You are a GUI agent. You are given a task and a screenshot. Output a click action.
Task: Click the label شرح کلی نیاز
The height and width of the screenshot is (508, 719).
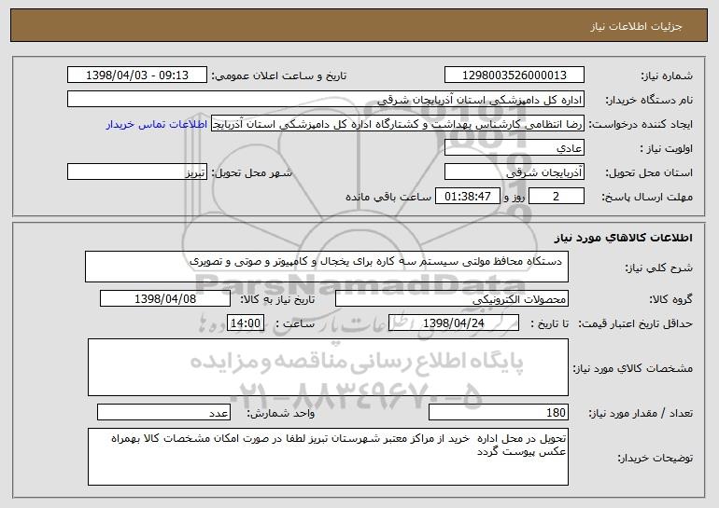[659, 268]
